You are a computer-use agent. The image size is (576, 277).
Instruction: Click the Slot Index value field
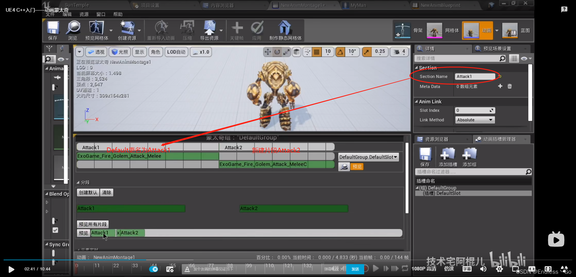[475, 110]
